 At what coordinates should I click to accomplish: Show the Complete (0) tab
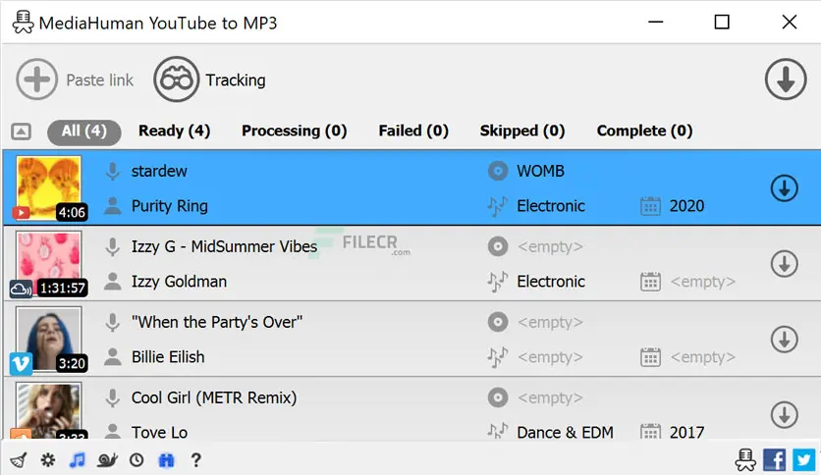coord(644,131)
